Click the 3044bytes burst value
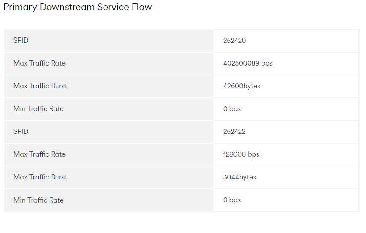 240,177
